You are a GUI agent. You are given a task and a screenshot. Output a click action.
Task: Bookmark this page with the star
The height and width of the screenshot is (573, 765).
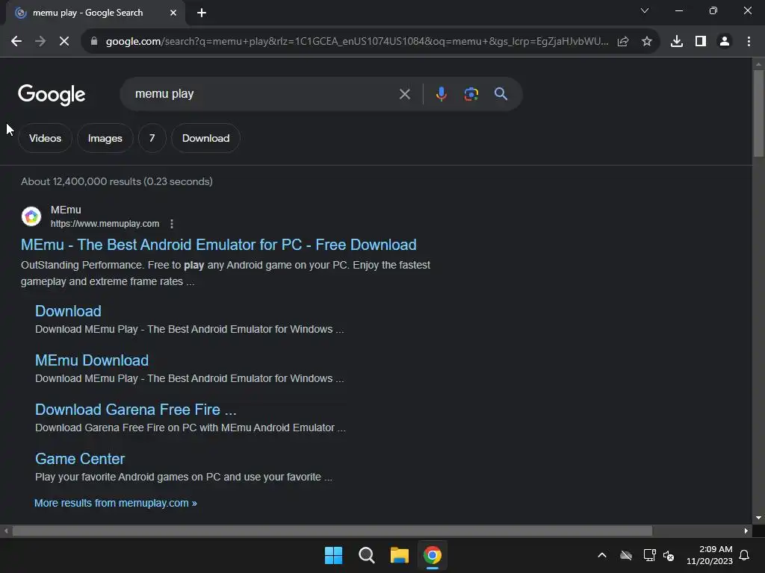point(647,42)
